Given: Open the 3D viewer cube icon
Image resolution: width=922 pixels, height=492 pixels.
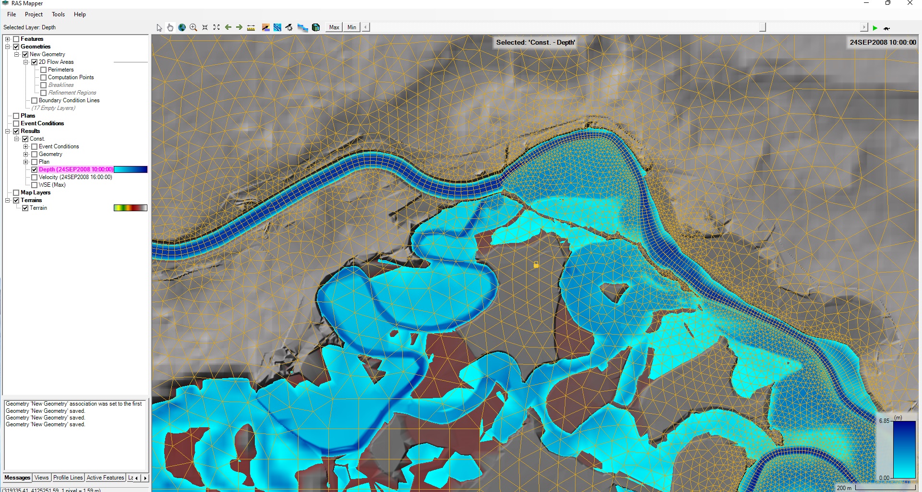Looking at the screenshot, I should coord(316,28).
